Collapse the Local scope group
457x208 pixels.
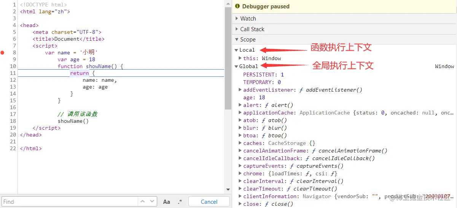point(236,50)
